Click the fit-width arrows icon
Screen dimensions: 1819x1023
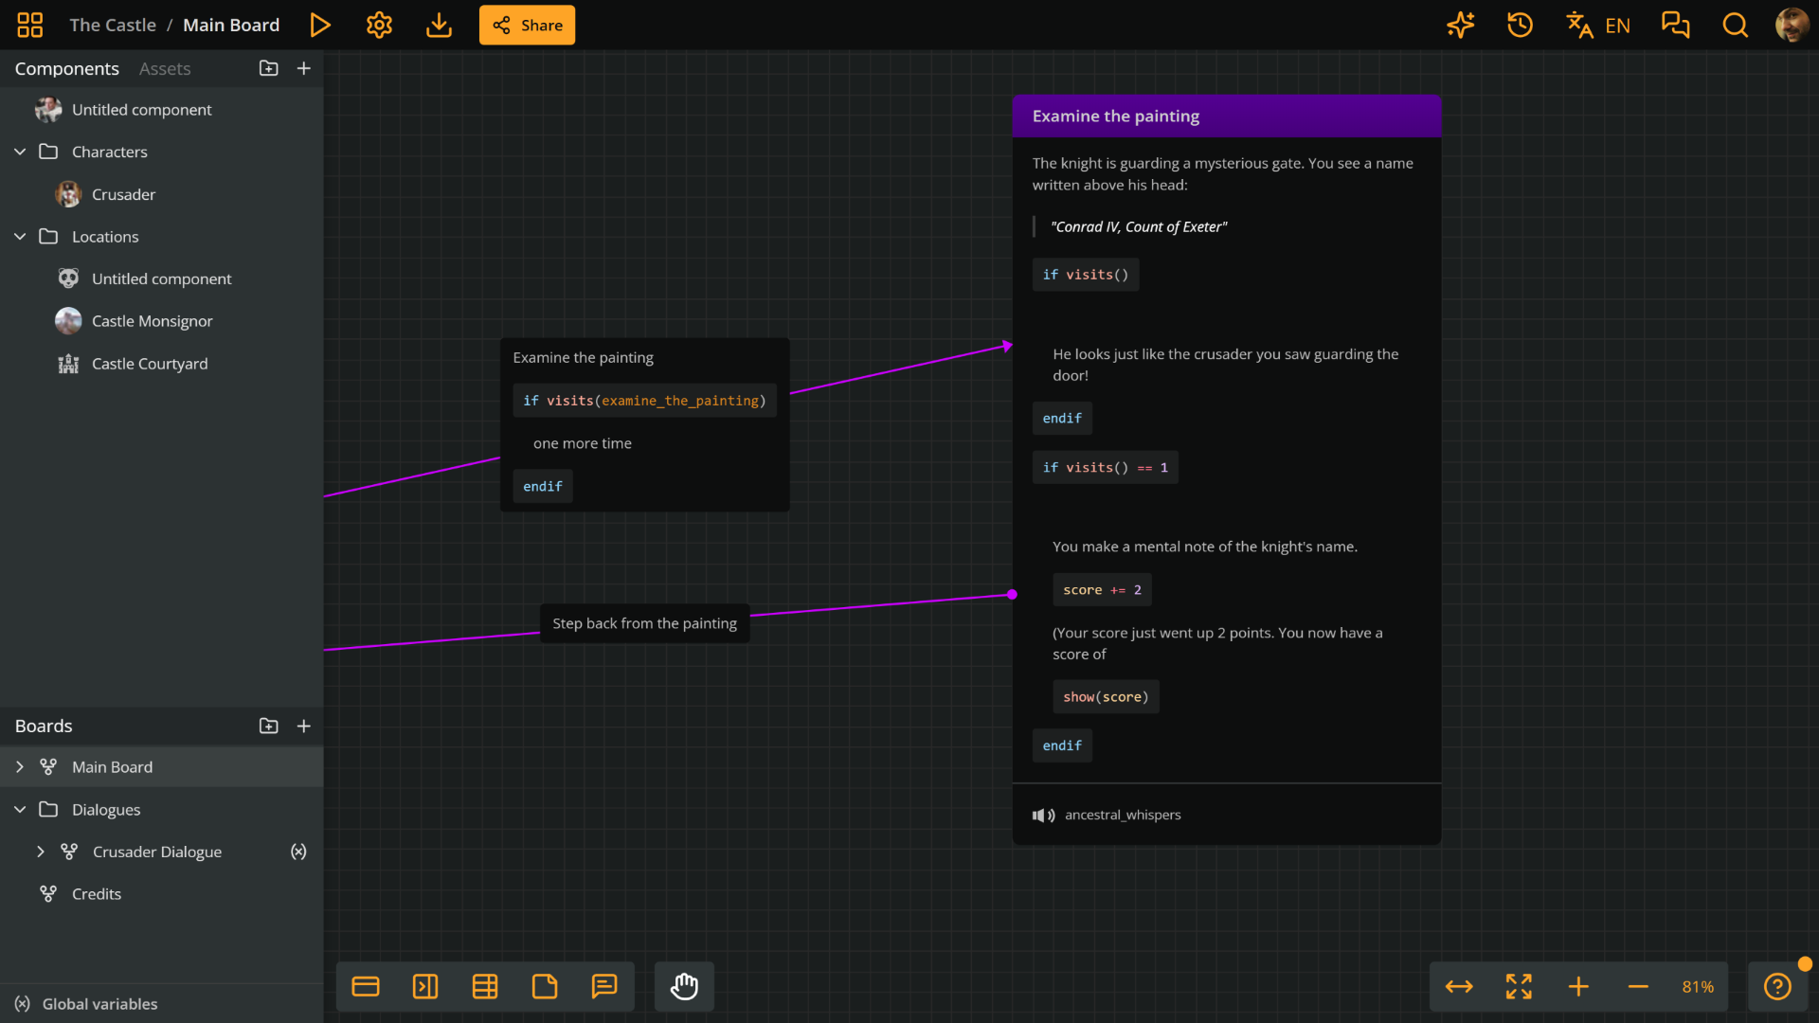[1459, 987]
